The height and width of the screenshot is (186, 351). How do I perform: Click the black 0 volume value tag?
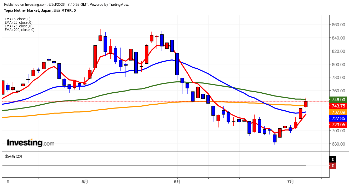point(333,159)
